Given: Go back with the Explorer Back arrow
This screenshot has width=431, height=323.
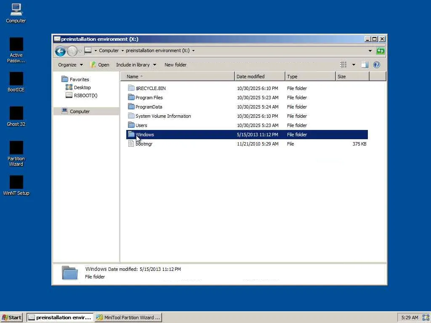Looking at the screenshot, I should (x=60, y=51).
